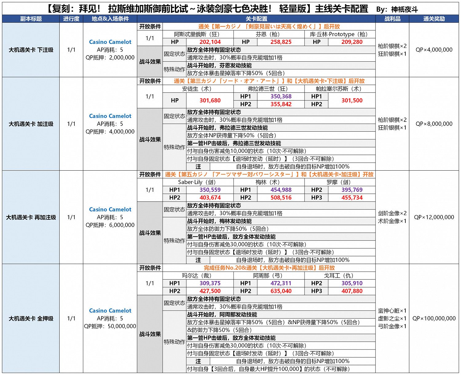Screen dimensions: 461x375
Task: Click the 大机遇关卡 下注级 row title
Action: [x=31, y=49]
